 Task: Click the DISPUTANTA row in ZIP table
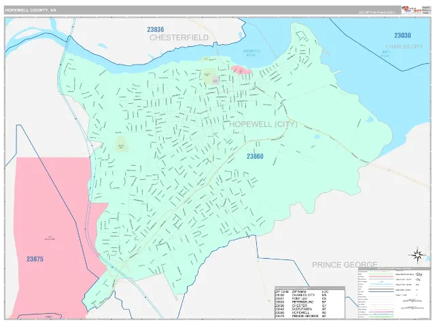coord(310,309)
